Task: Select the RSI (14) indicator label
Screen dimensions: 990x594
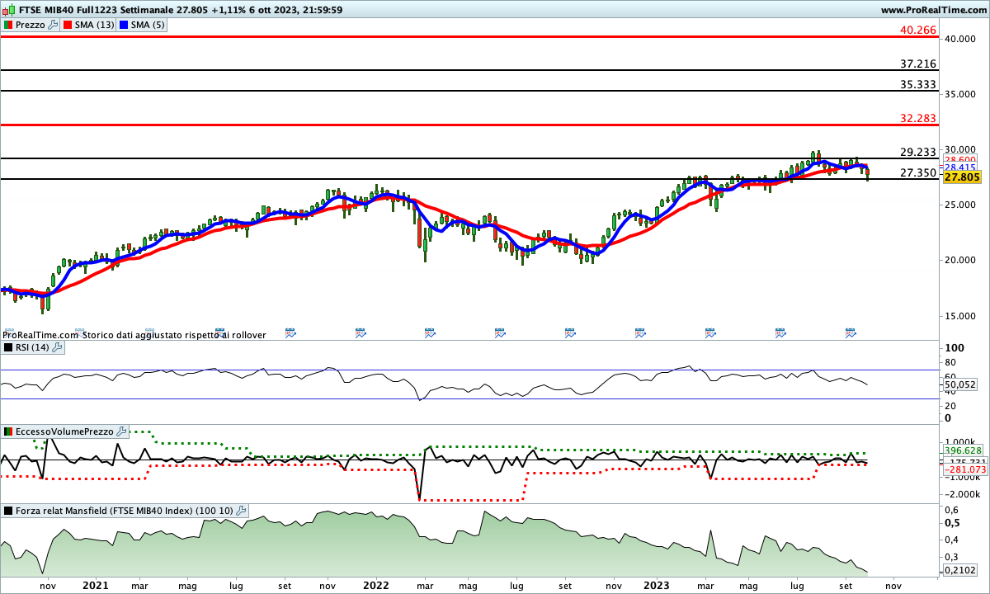Action: 33,347
